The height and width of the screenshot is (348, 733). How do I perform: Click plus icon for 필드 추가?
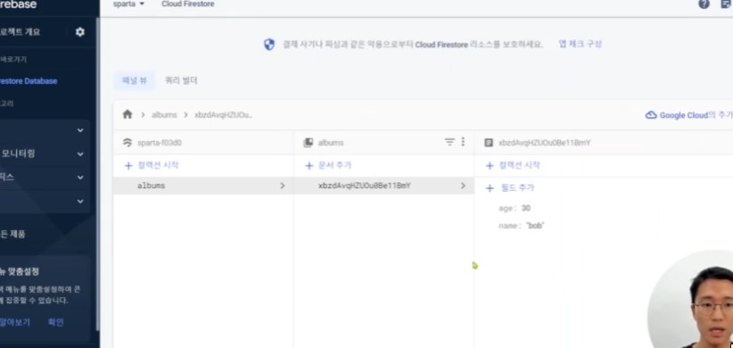(x=490, y=188)
